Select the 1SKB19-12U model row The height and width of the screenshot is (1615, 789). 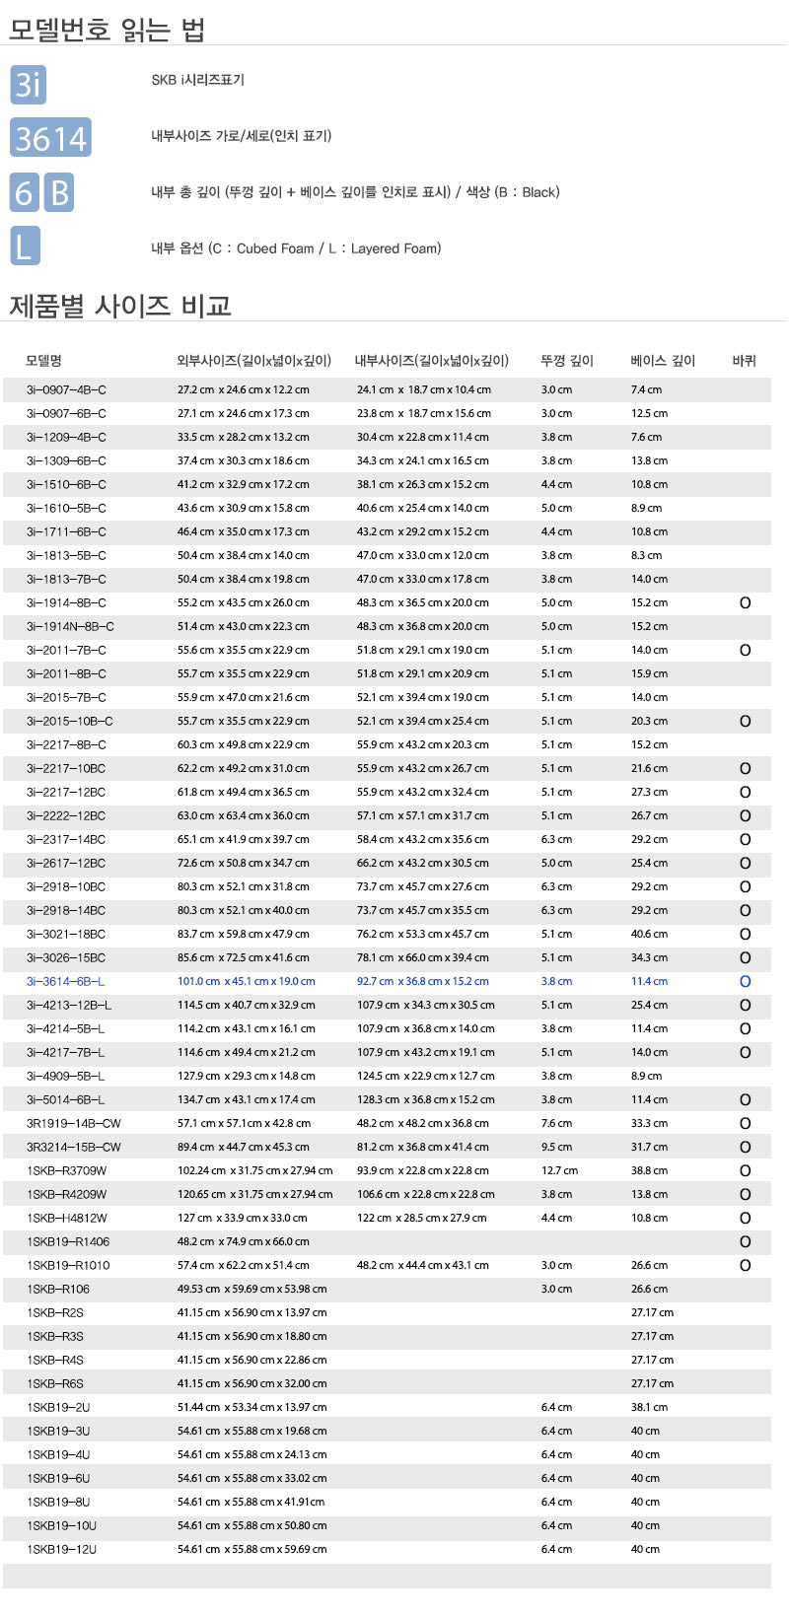click(x=61, y=1550)
